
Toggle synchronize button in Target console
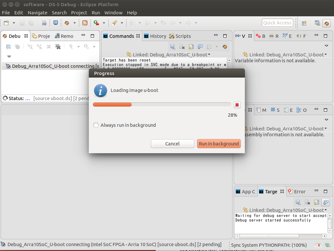tap(325, 202)
